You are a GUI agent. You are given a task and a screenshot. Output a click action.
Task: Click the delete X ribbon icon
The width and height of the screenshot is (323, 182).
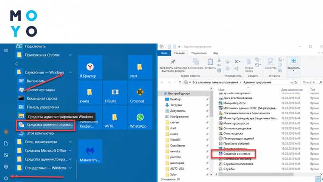point(236,62)
